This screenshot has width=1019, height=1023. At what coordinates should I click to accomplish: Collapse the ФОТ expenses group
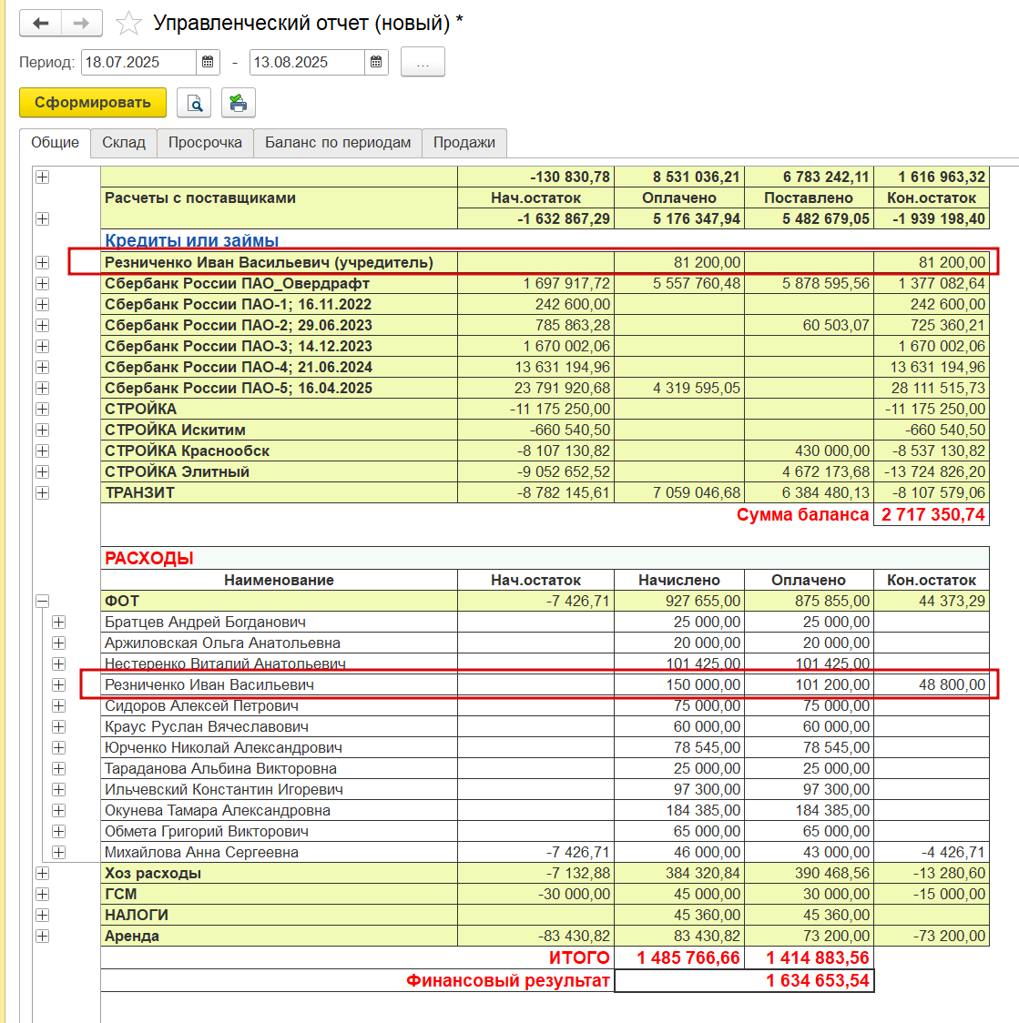43,601
